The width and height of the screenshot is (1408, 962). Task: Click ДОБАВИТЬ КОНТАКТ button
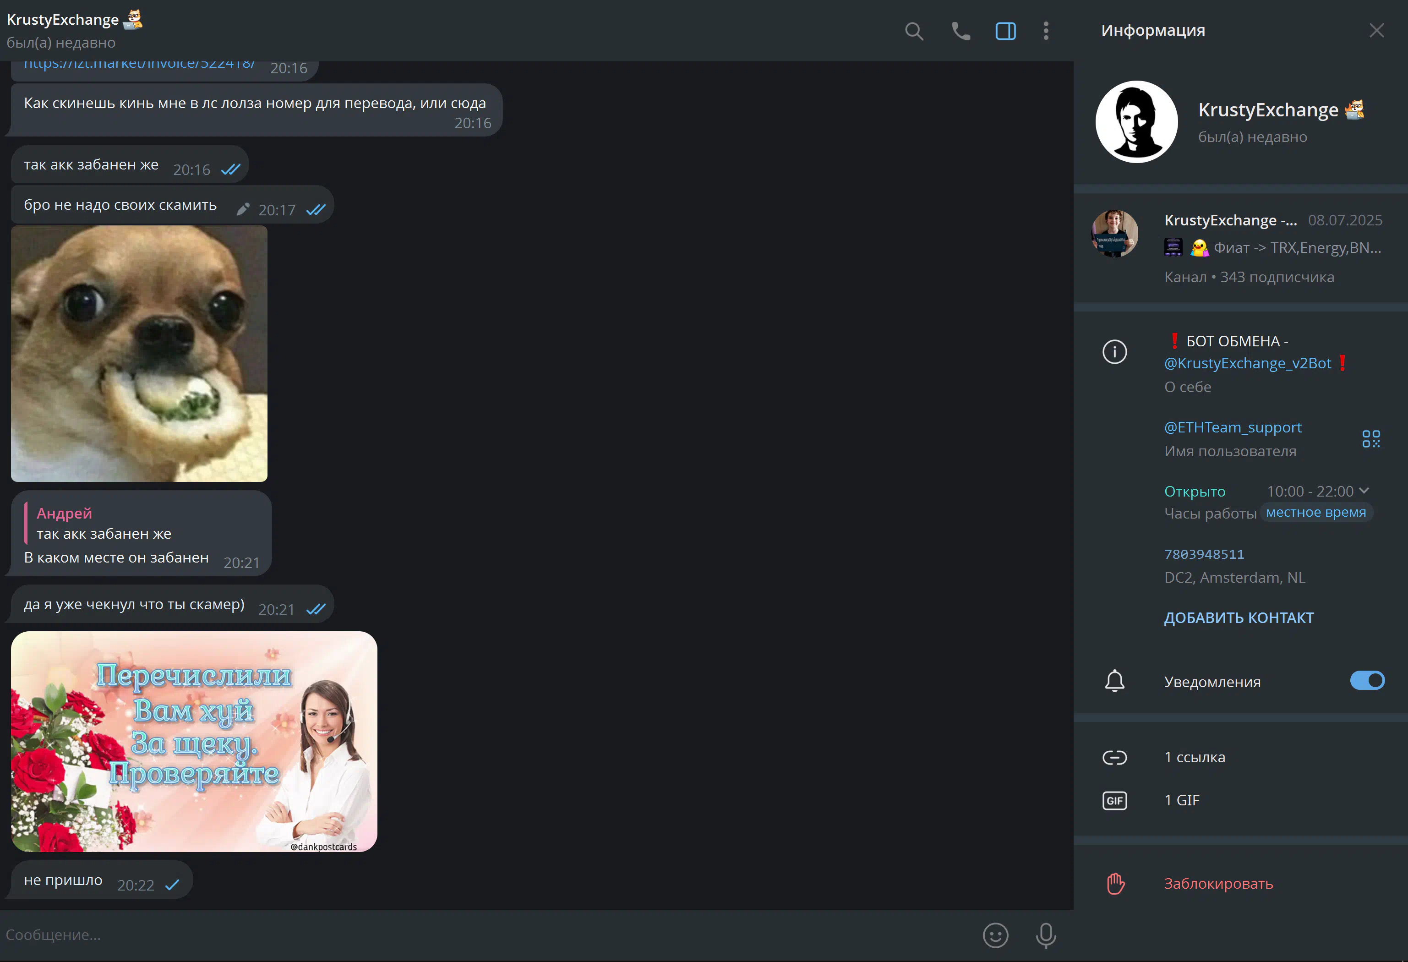[x=1239, y=618]
